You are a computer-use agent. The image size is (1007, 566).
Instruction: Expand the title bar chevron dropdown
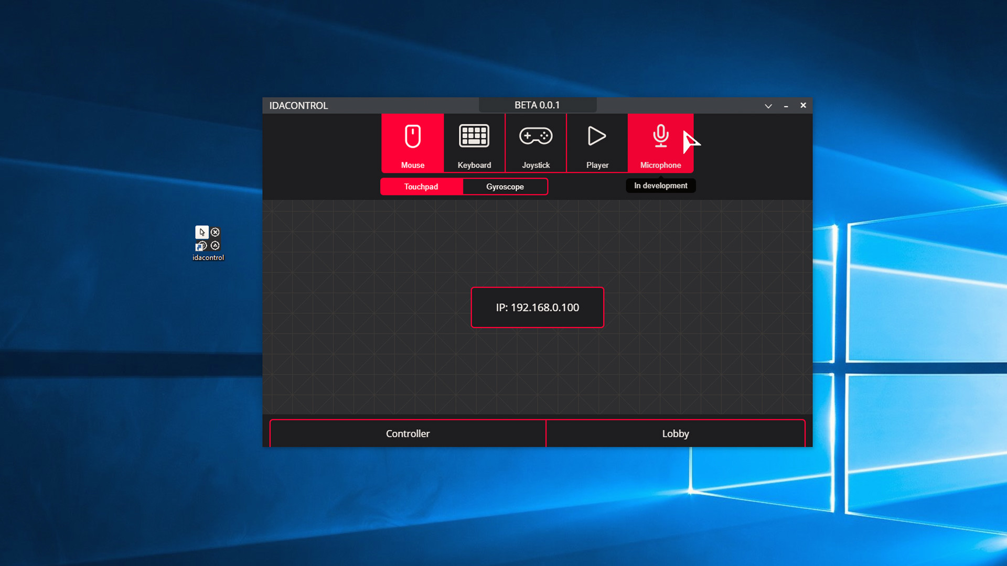point(768,106)
